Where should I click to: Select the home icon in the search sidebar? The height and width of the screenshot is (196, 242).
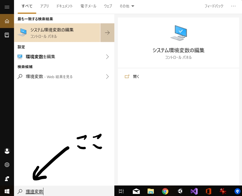click(7, 21)
